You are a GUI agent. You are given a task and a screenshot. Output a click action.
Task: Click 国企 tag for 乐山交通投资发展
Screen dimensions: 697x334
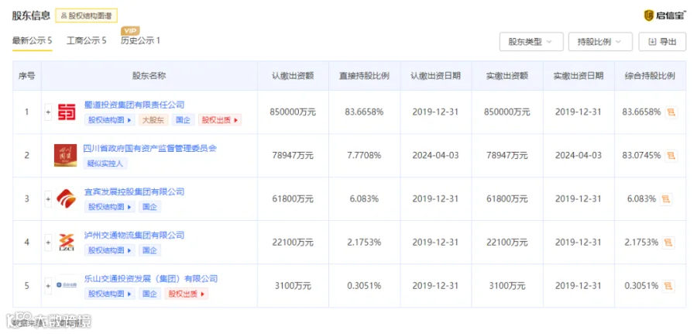pyautogui.click(x=149, y=294)
